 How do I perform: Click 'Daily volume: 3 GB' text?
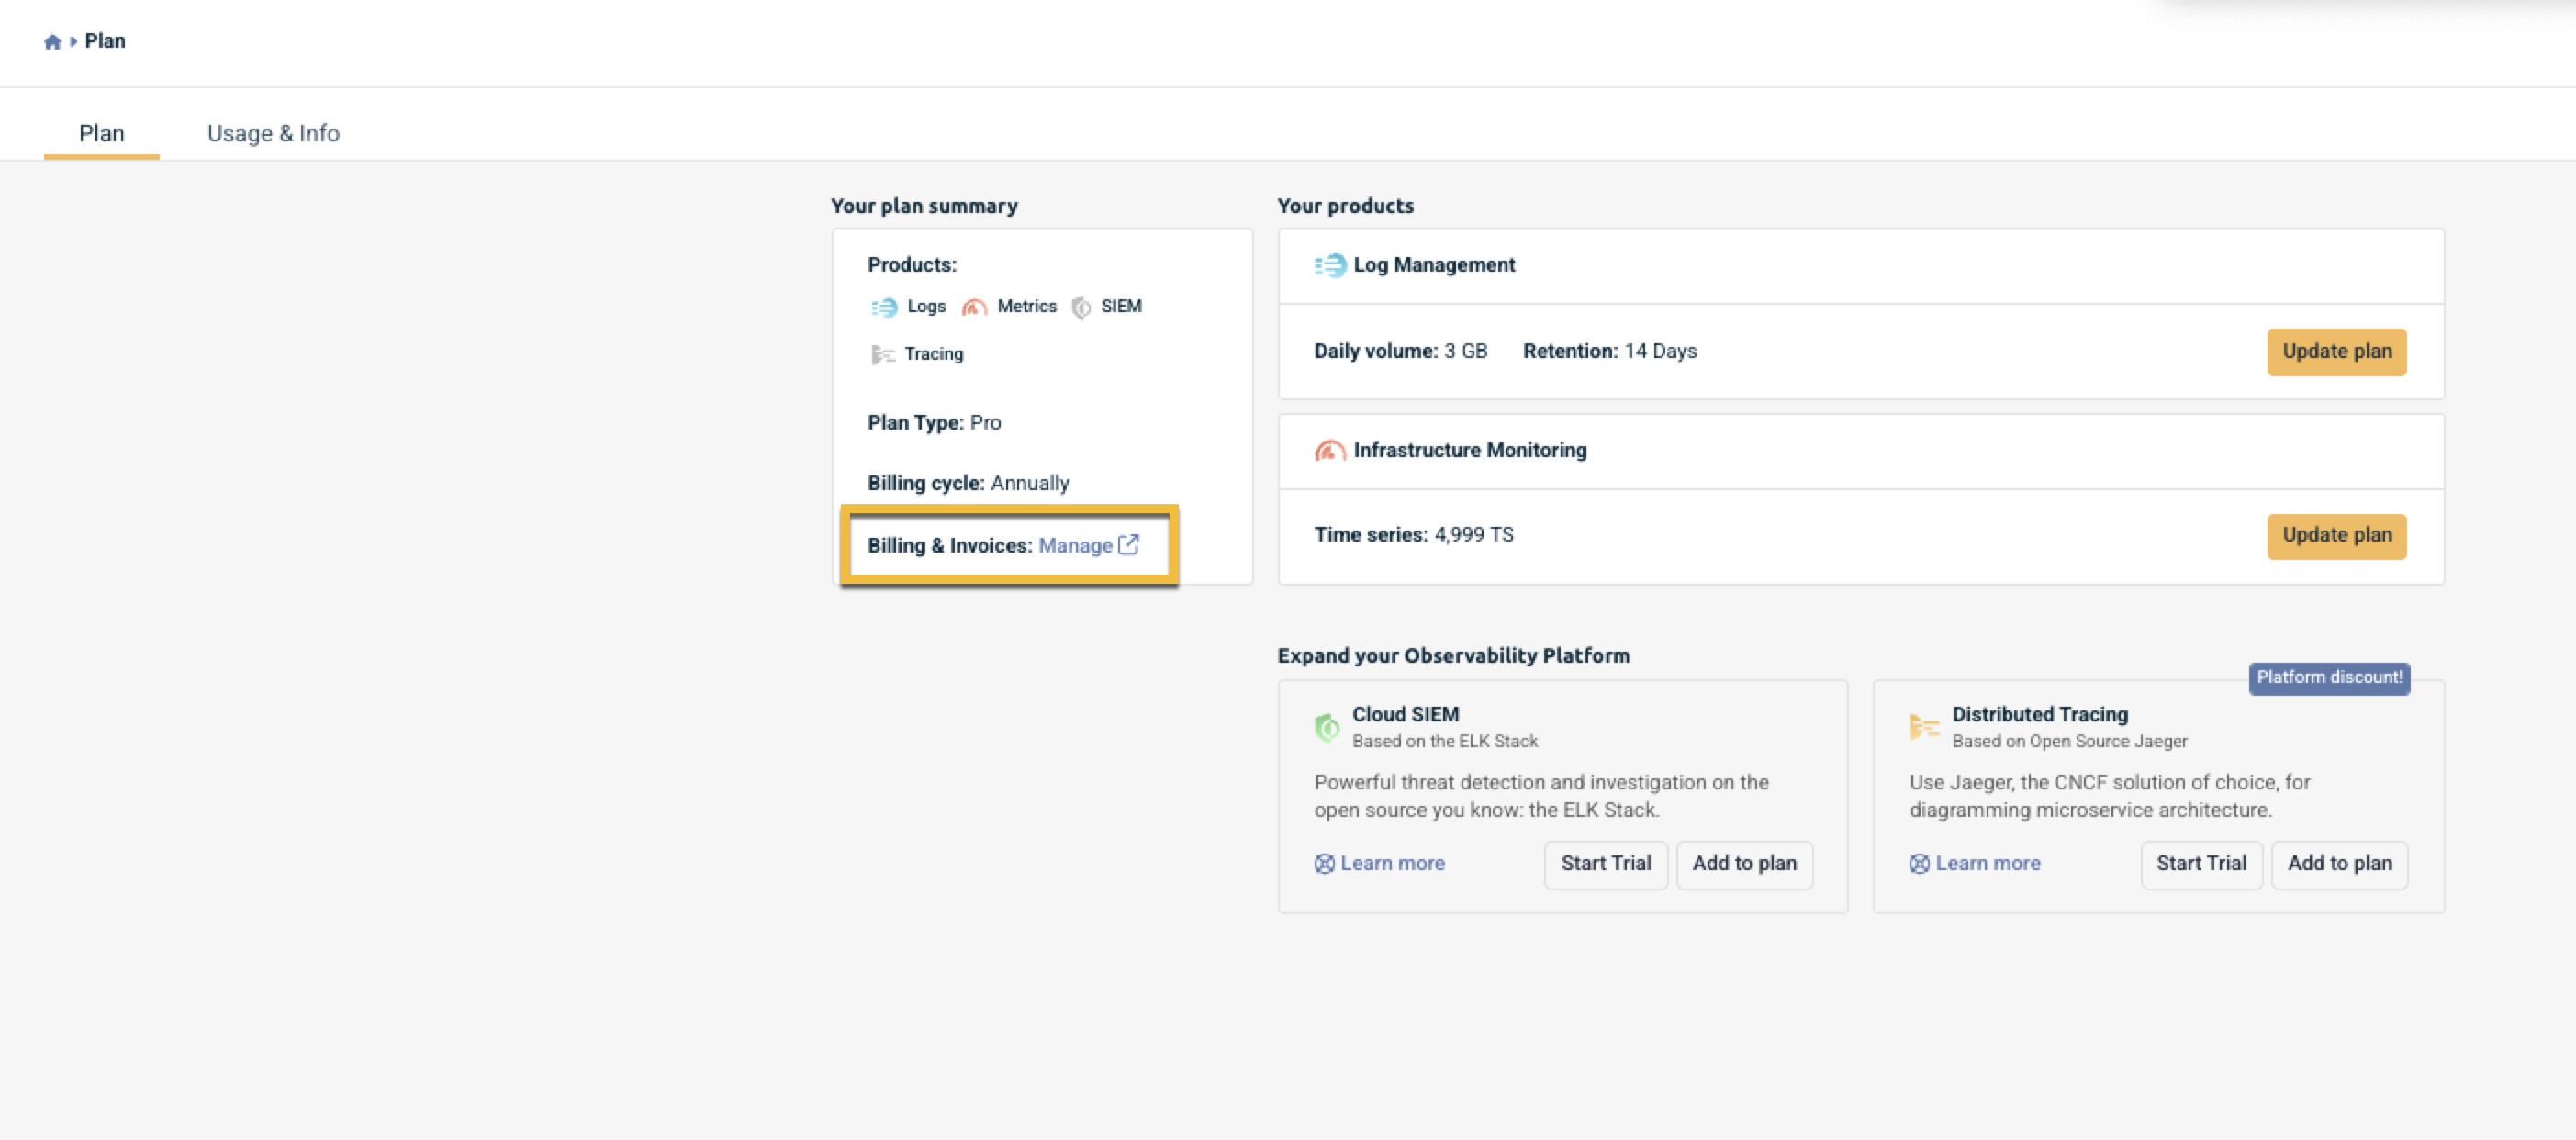(x=1400, y=351)
